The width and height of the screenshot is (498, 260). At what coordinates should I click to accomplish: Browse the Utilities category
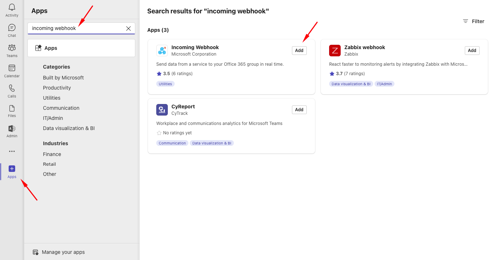click(52, 98)
